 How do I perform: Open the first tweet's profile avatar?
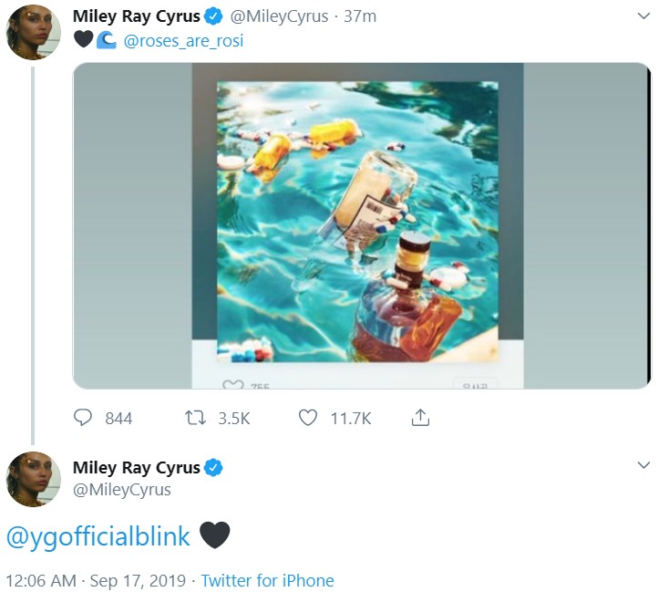[x=34, y=33]
